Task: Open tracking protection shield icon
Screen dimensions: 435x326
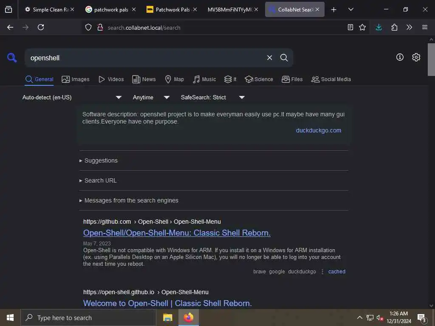Action: pos(88,28)
